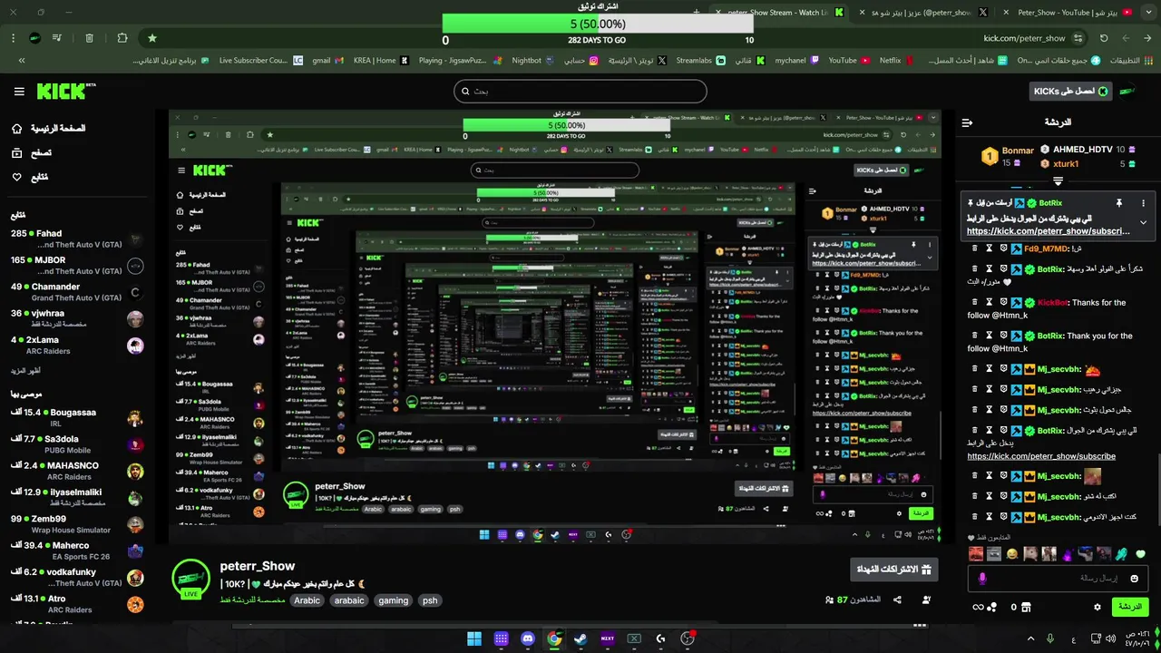This screenshot has width=1161, height=653.
Task: Click the purple microphone icon in chat input
Action: point(982,579)
